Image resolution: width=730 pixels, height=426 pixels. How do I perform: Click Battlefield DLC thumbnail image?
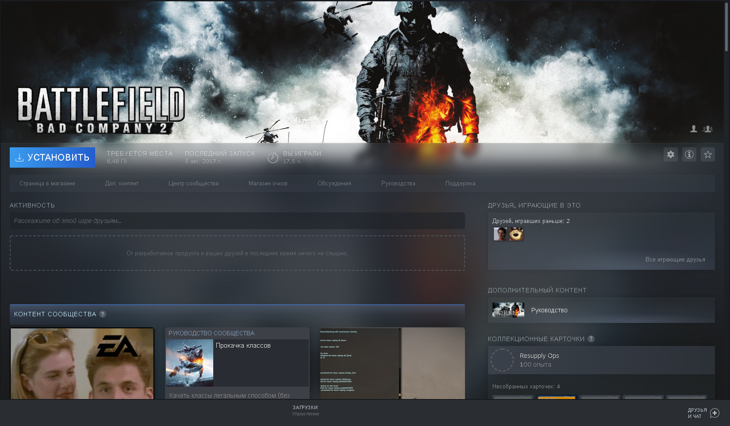(x=508, y=310)
